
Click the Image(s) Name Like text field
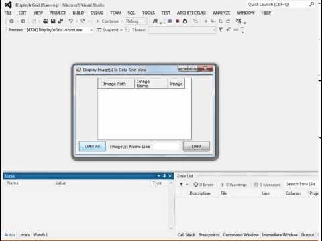166,147
